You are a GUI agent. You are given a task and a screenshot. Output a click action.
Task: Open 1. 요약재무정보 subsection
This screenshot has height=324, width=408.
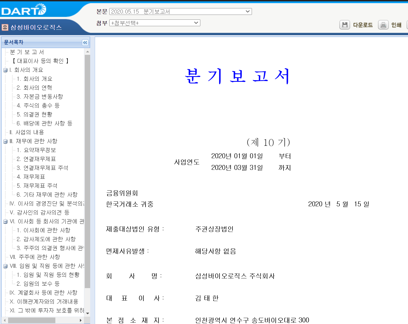(36, 150)
